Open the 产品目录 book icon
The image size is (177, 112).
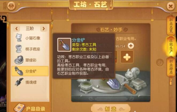point(19,108)
